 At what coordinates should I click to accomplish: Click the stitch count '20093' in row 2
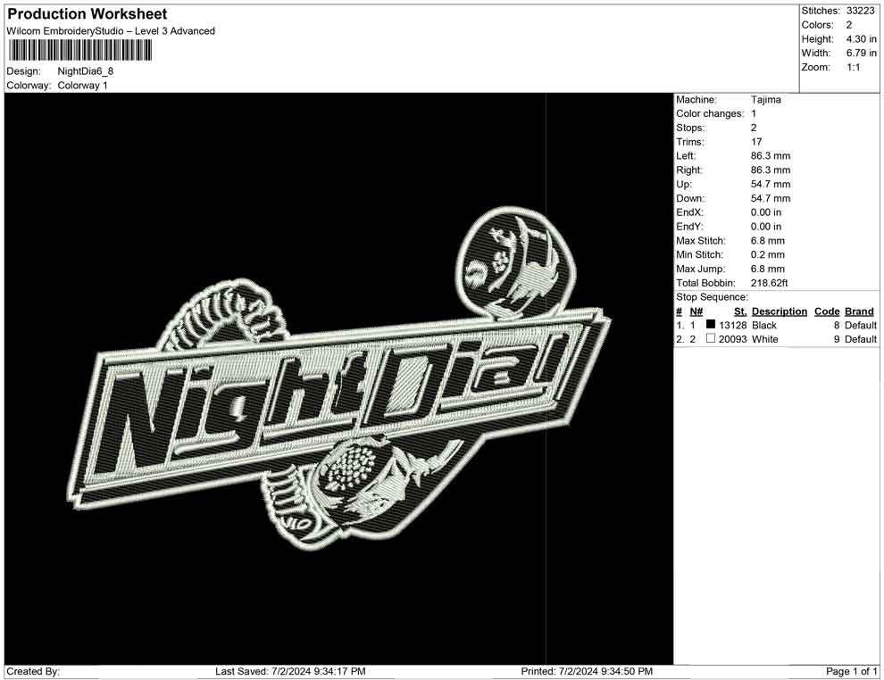coord(732,339)
